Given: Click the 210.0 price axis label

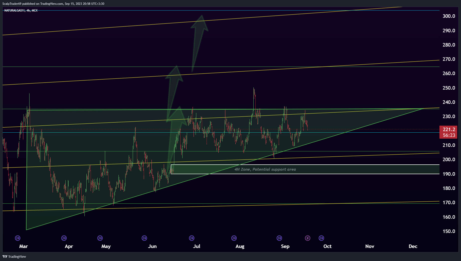Looking at the screenshot, I should click(x=449, y=145).
